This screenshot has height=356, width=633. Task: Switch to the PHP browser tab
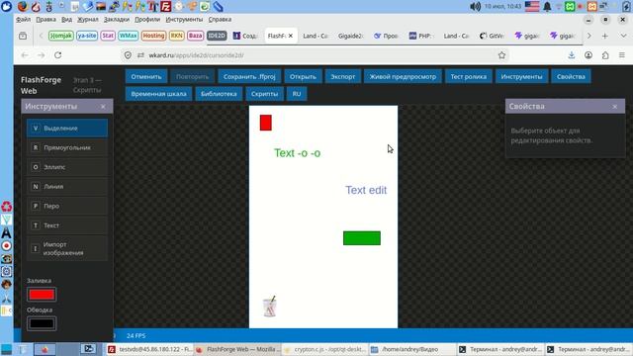point(421,36)
